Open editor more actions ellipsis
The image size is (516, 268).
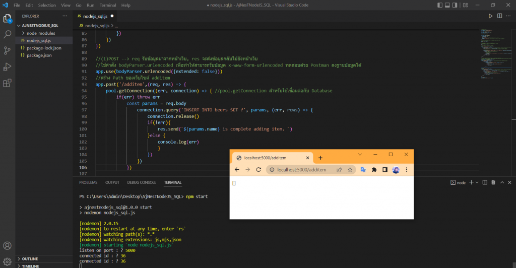508,16
